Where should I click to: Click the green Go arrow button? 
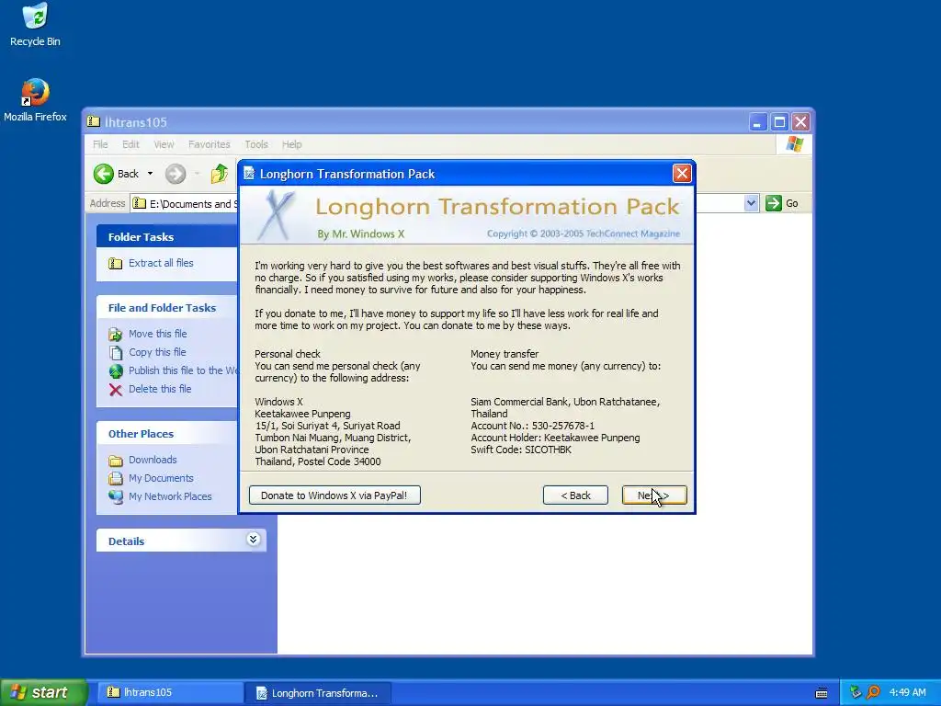[x=774, y=203]
